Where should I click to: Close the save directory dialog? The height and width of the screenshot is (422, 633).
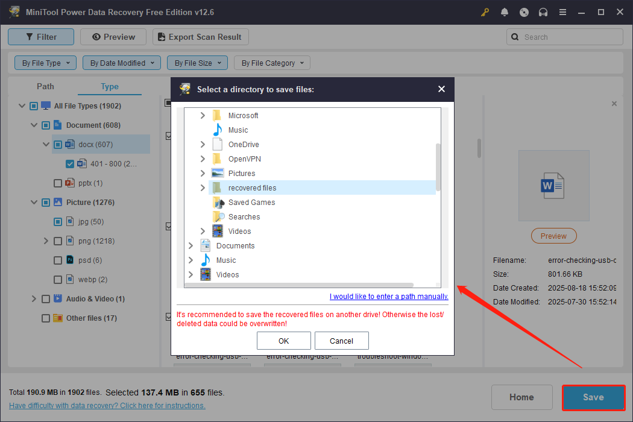point(441,89)
